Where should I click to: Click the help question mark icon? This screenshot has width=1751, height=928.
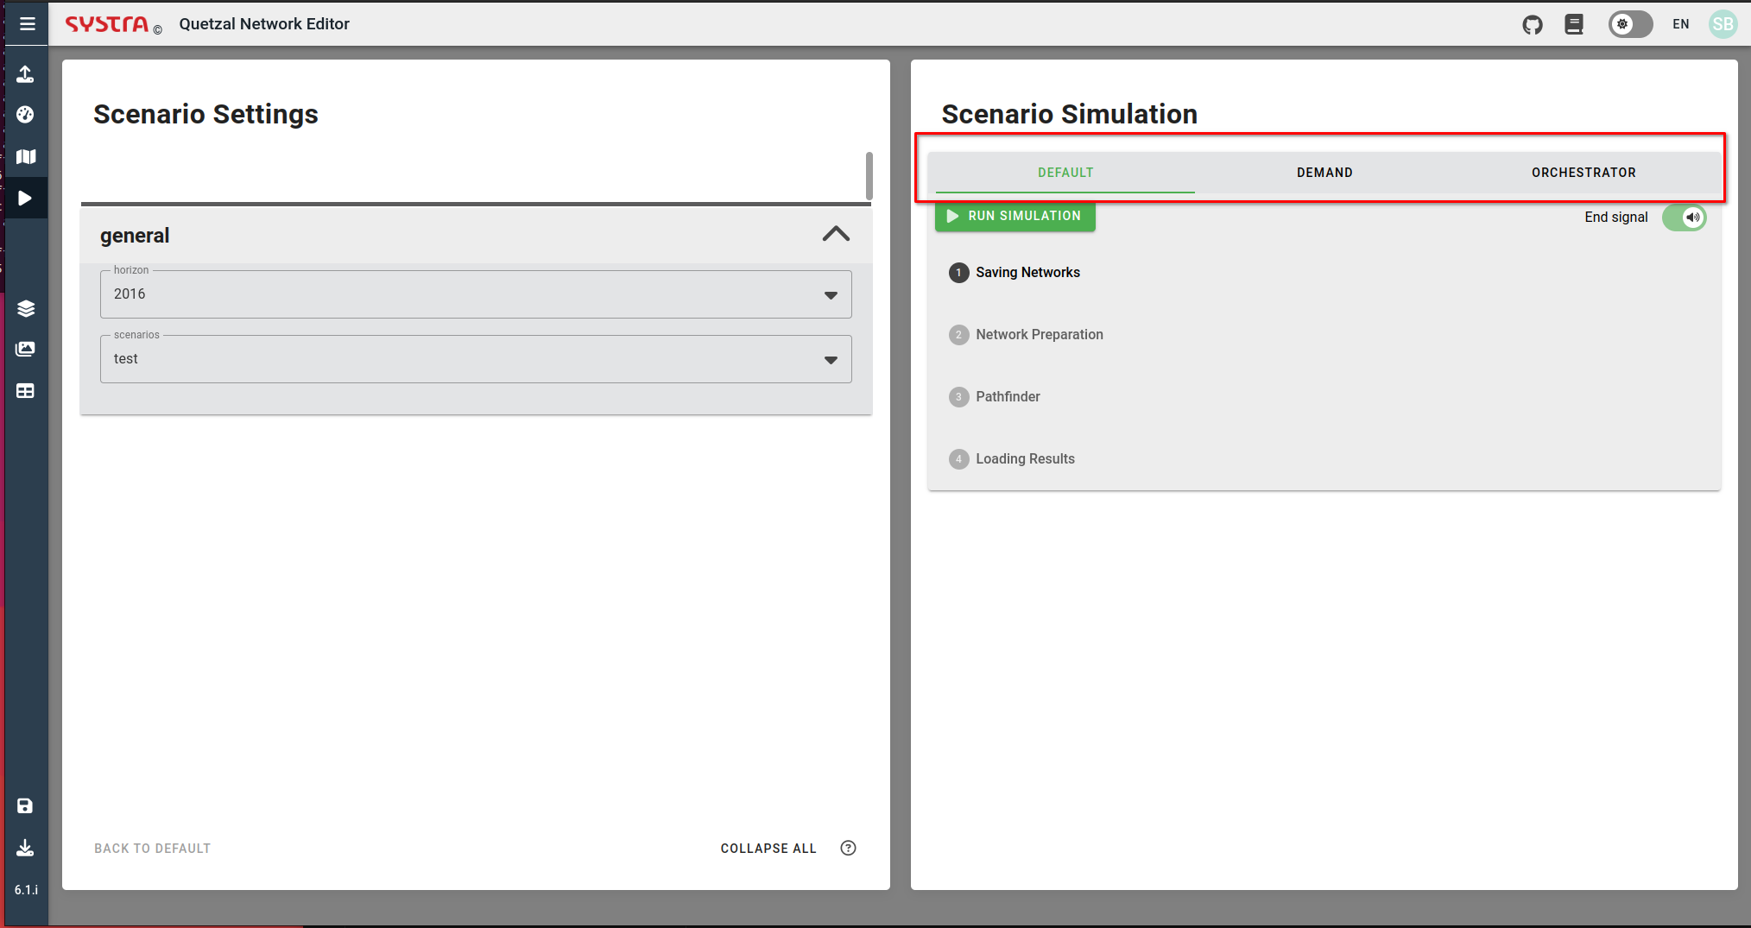[849, 848]
